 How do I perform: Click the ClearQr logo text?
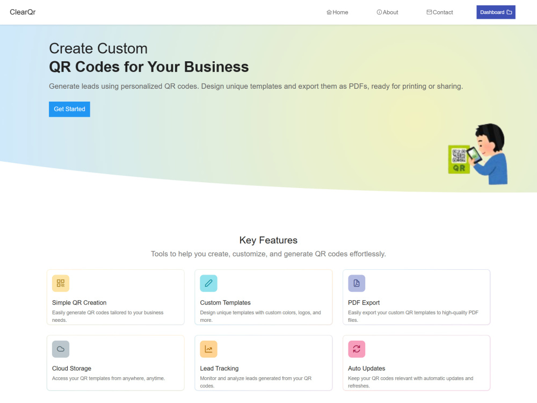click(23, 12)
